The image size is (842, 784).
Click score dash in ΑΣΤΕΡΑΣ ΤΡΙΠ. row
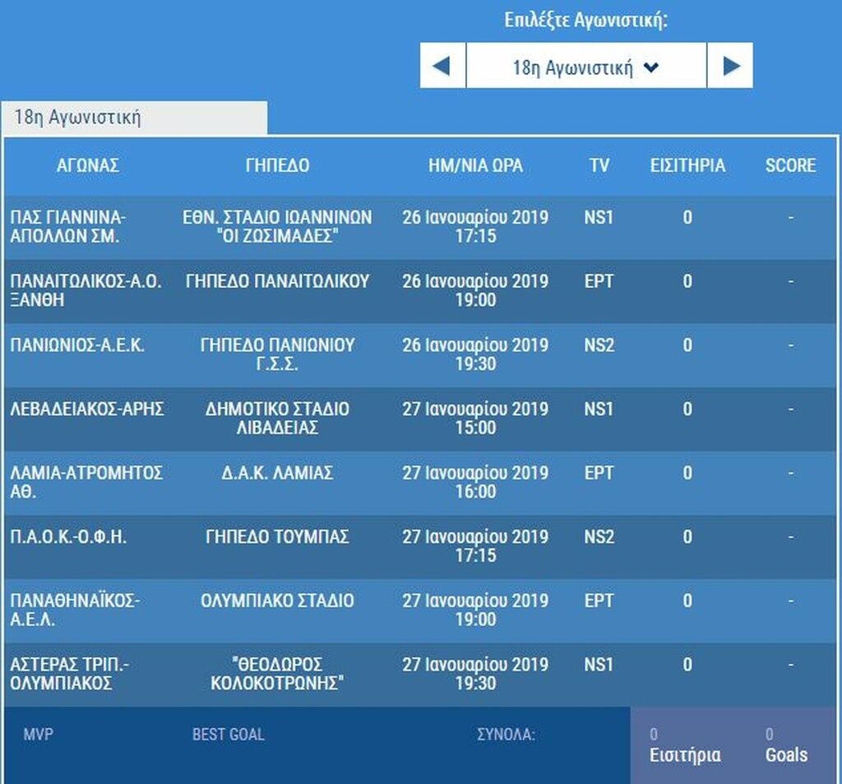click(790, 665)
